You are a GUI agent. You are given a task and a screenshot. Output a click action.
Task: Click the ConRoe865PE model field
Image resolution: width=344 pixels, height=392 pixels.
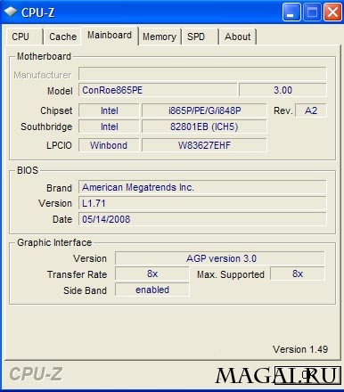158,90
